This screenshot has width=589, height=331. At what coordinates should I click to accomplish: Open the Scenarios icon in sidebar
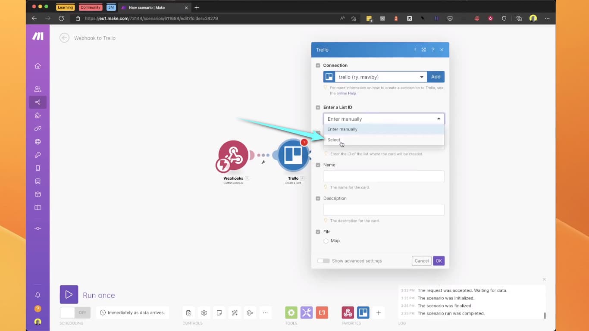(38, 102)
